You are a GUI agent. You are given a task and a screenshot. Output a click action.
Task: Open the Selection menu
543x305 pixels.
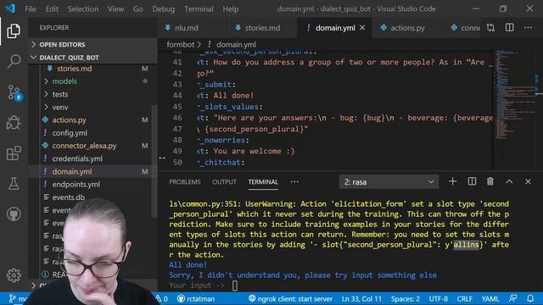(x=83, y=9)
